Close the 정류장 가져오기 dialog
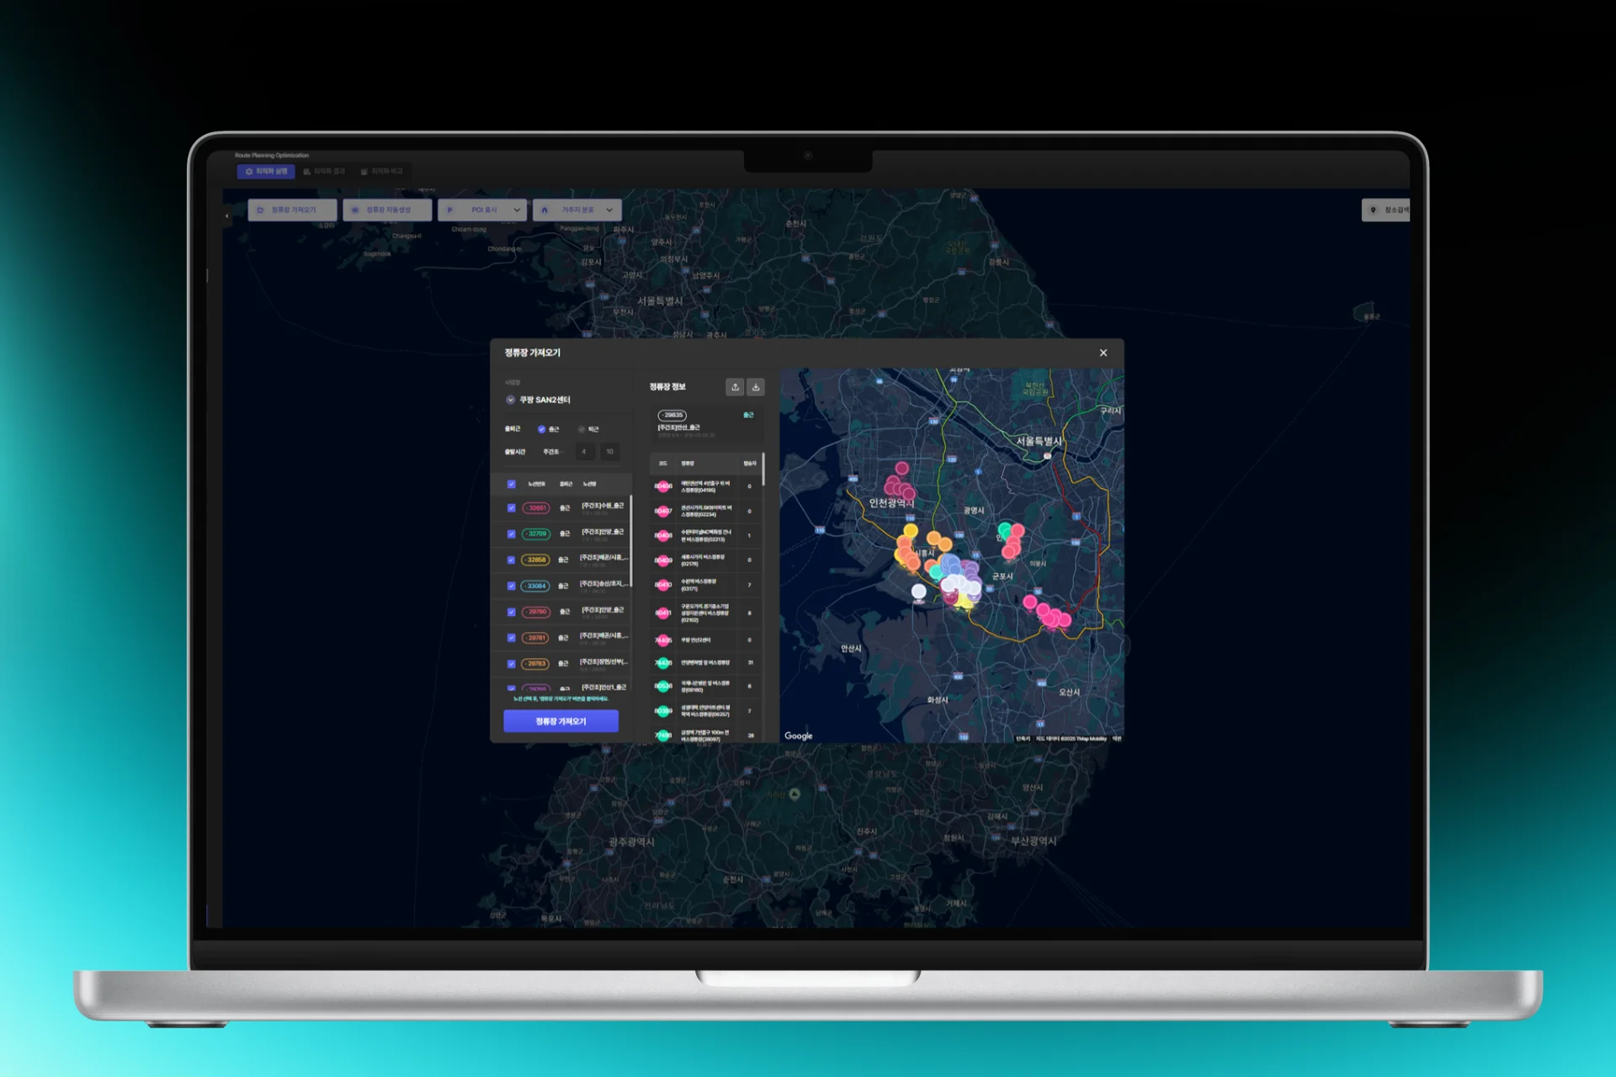 click(1103, 353)
